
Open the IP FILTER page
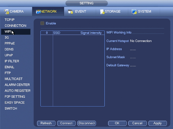click(12, 61)
